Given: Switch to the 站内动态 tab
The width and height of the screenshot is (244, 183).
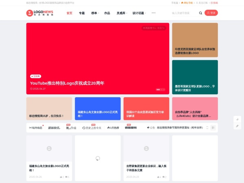Looking at the screenshot, I should click(x=36, y=128).
